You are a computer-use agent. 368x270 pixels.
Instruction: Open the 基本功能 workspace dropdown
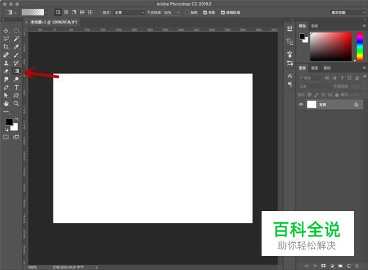[346, 12]
